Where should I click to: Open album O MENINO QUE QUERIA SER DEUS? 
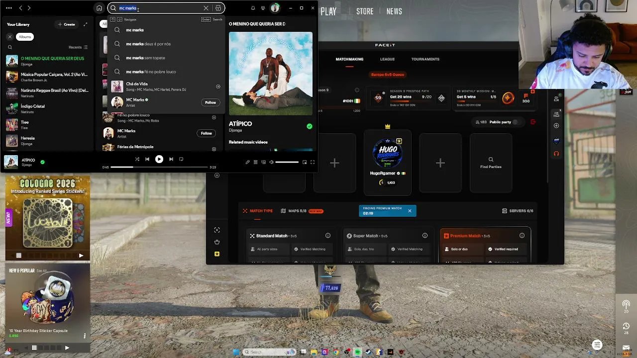47,61
